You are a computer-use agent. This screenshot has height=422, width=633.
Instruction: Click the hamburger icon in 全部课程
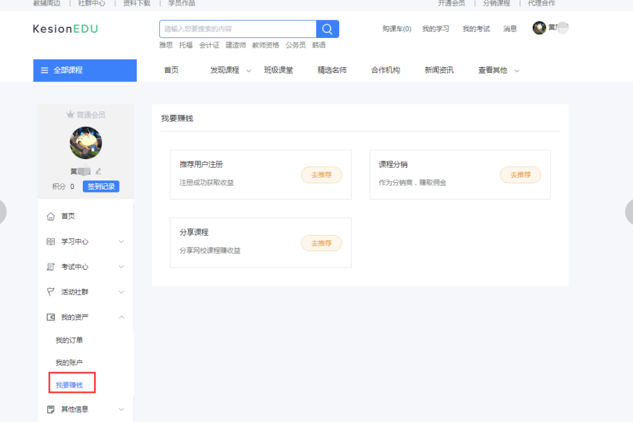[x=44, y=70]
